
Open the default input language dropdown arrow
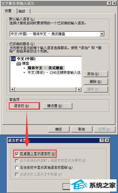tap(102, 34)
